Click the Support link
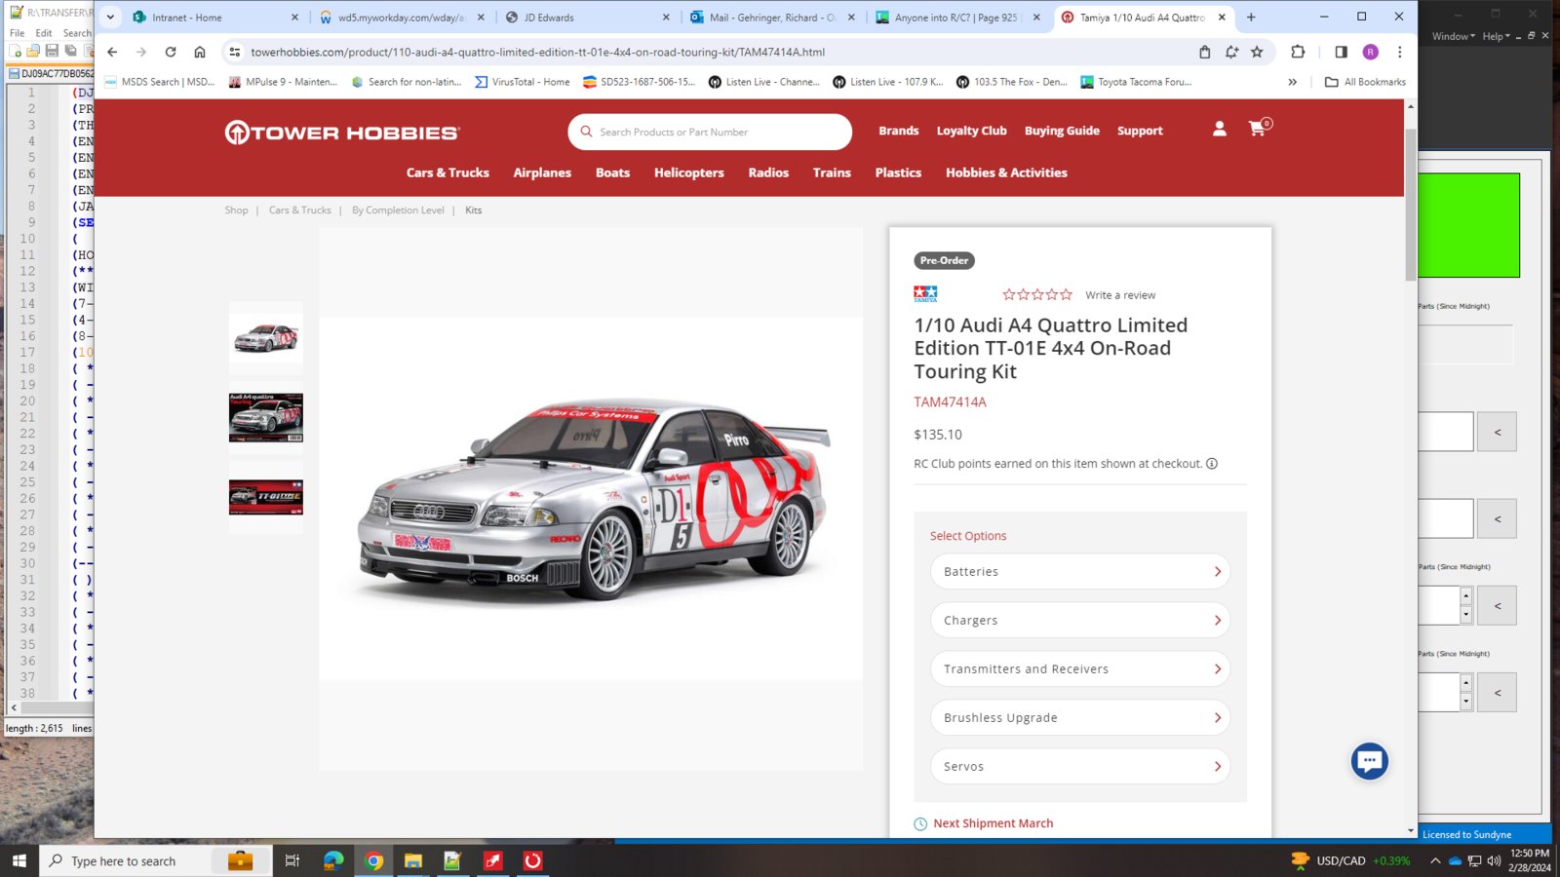Screen dimensions: 1560x877 coord(1140,131)
